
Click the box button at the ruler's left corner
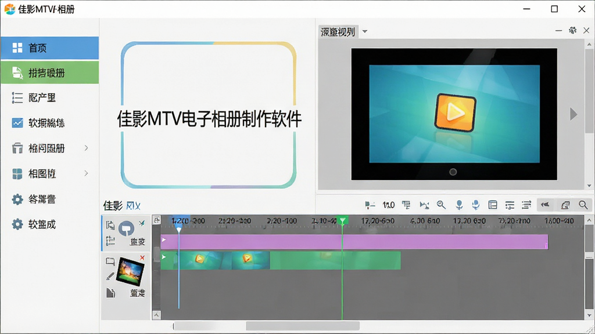tap(157, 220)
